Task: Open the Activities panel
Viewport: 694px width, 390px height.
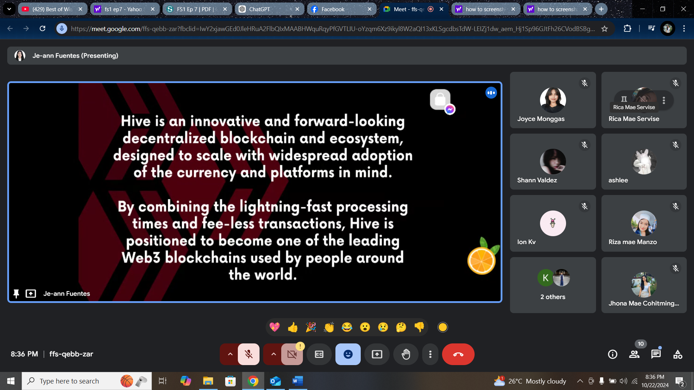Action: 678,354
